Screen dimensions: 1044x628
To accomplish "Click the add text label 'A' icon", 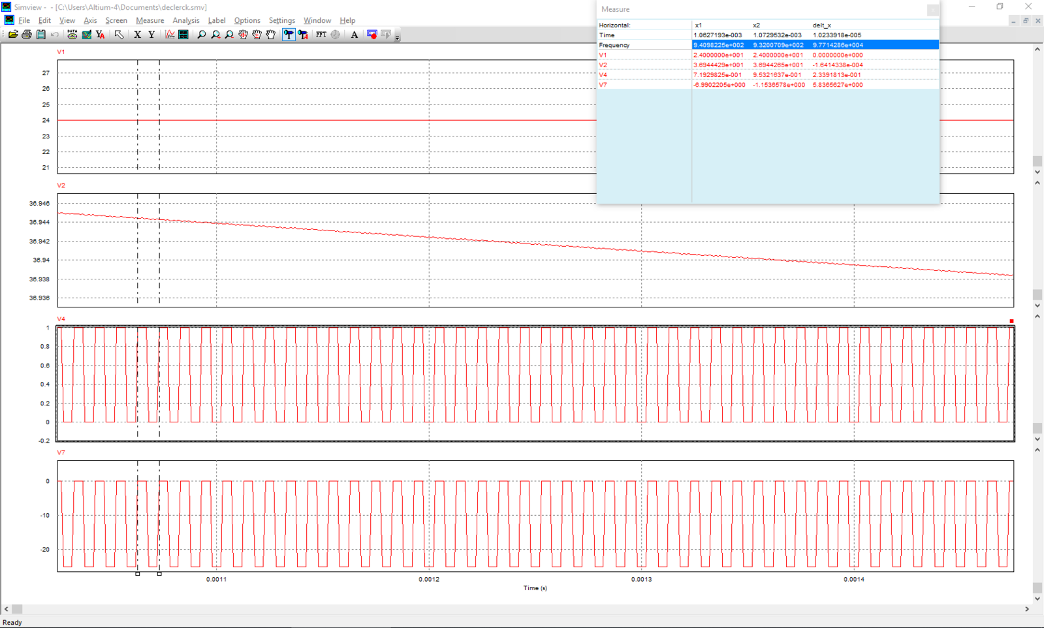I will (355, 35).
